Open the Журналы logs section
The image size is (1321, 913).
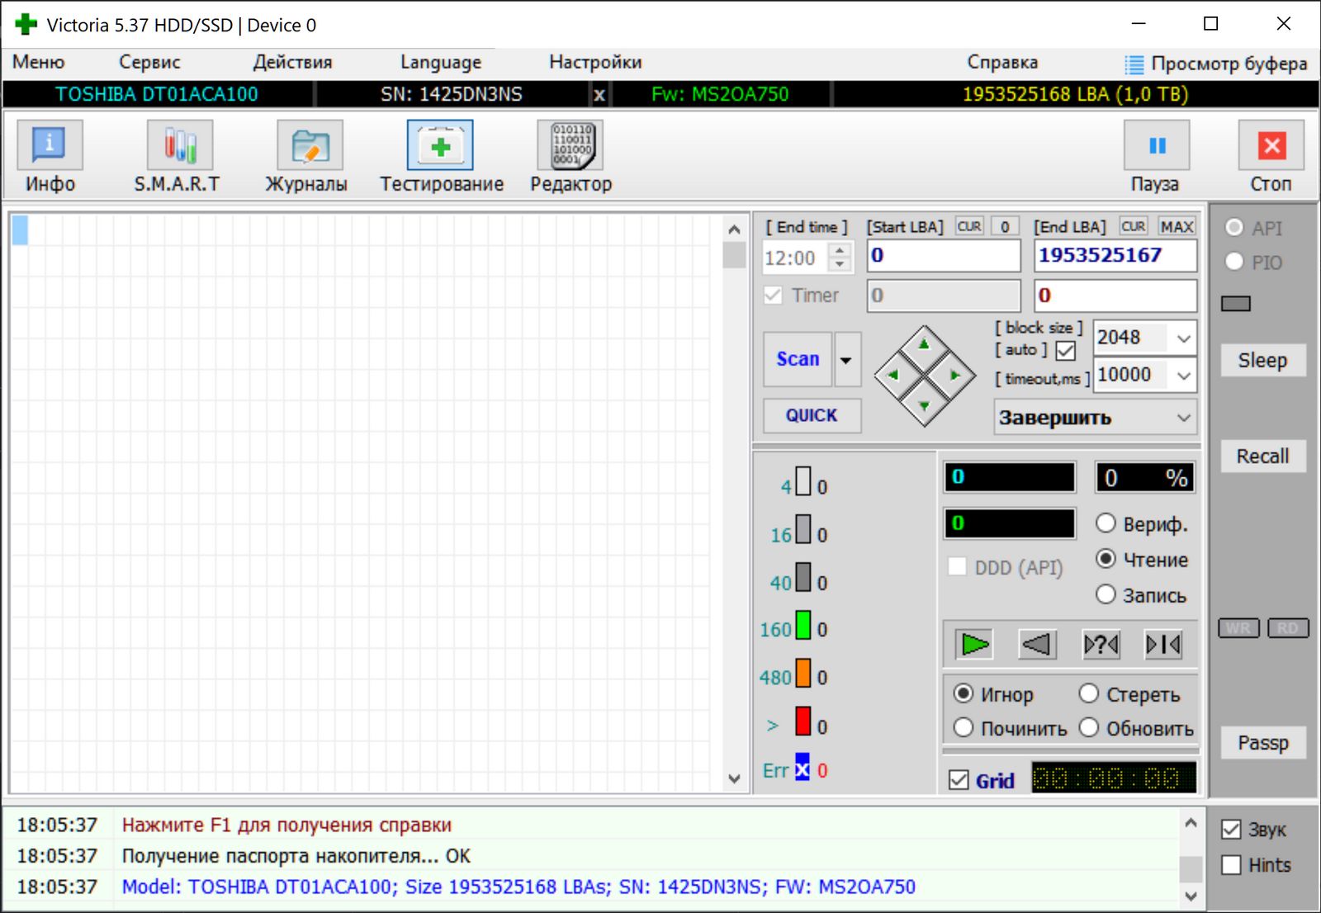pyautogui.click(x=309, y=146)
